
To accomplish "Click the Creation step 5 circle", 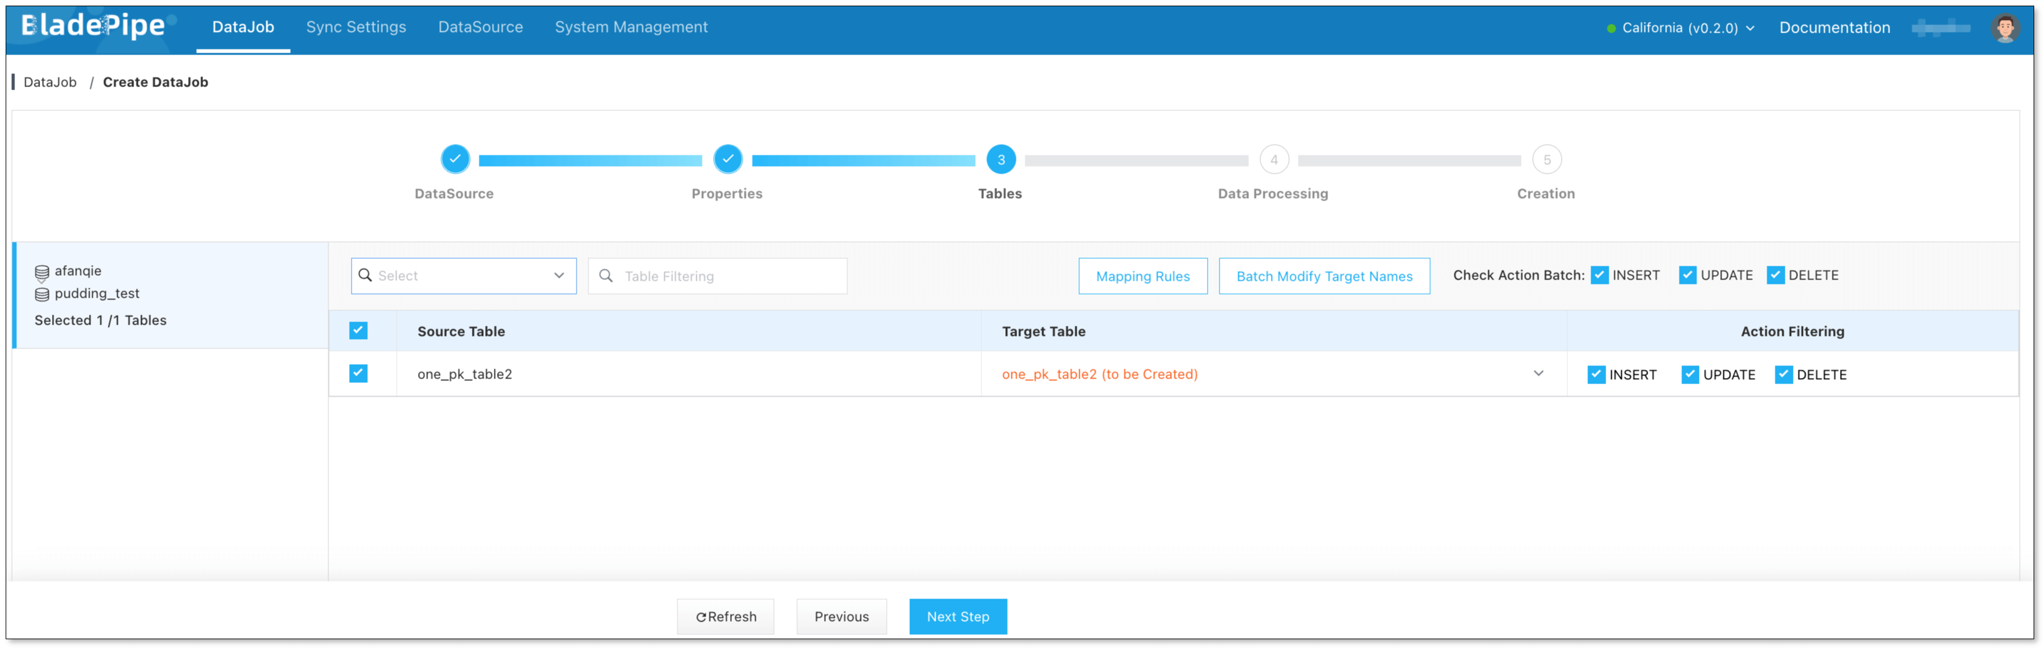I will point(1547,159).
